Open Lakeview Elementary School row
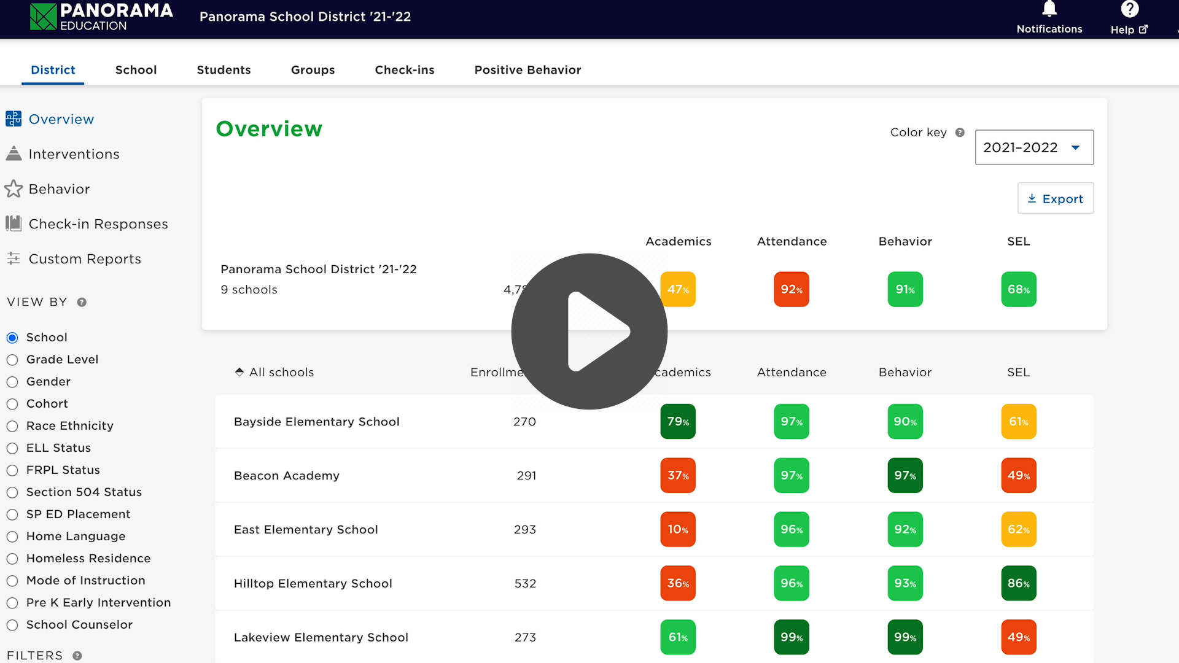1179x663 pixels. tap(654, 637)
